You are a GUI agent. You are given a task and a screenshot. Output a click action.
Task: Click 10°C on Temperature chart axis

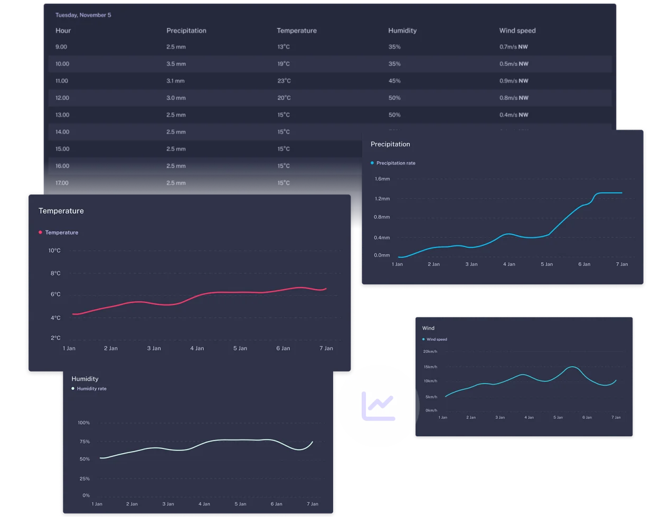(54, 251)
